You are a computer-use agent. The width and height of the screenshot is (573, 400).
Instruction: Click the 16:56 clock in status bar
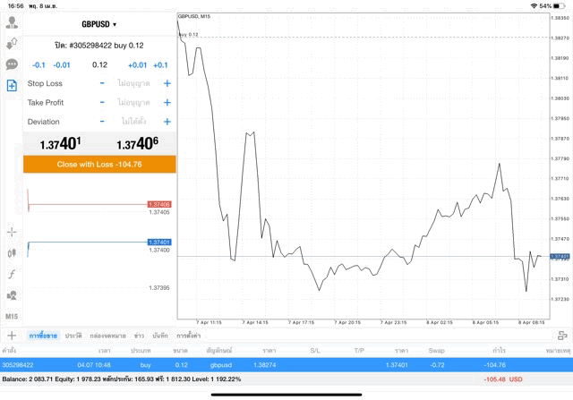click(x=15, y=6)
